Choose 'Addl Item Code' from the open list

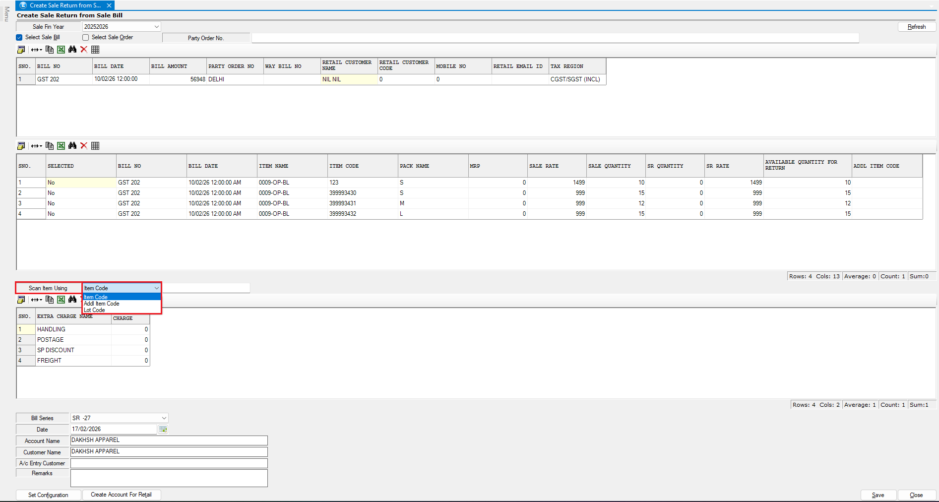(102, 304)
